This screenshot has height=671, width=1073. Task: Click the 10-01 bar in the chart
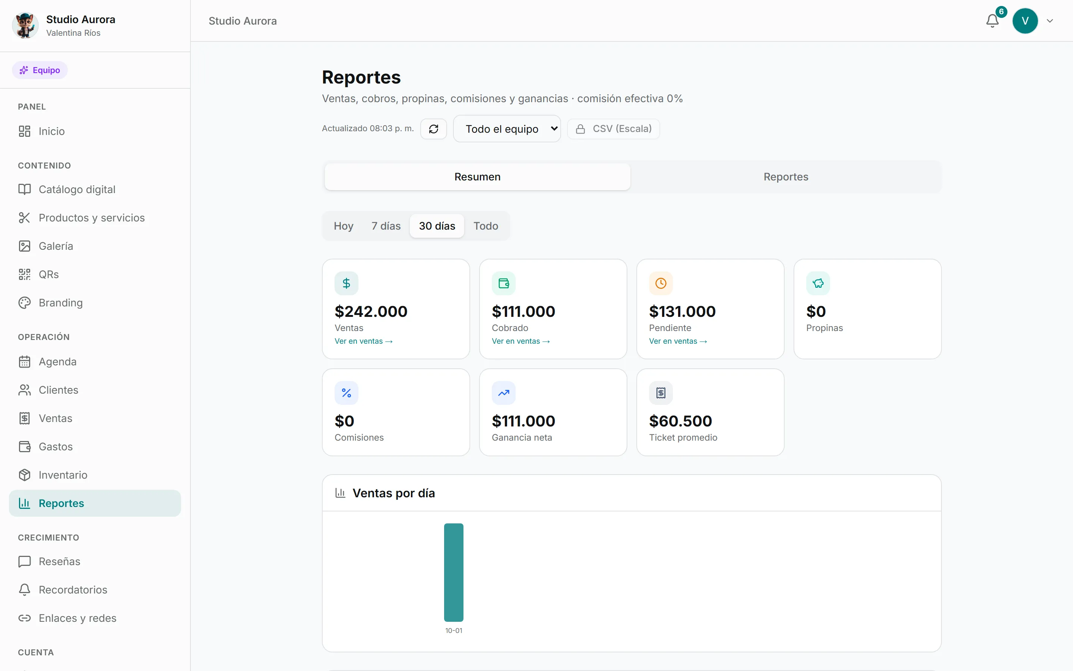click(453, 573)
